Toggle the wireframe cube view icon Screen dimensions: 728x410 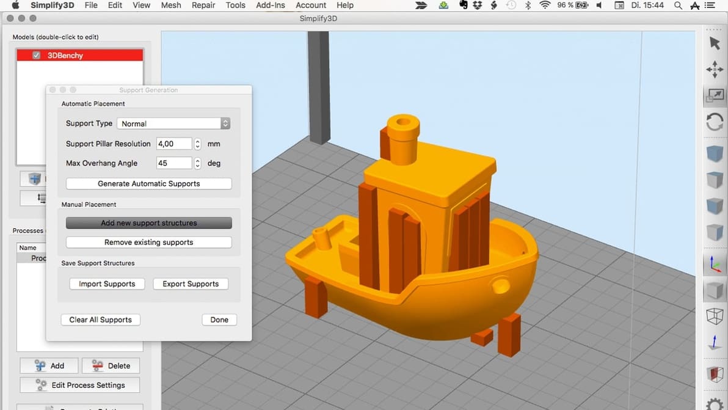click(x=715, y=317)
